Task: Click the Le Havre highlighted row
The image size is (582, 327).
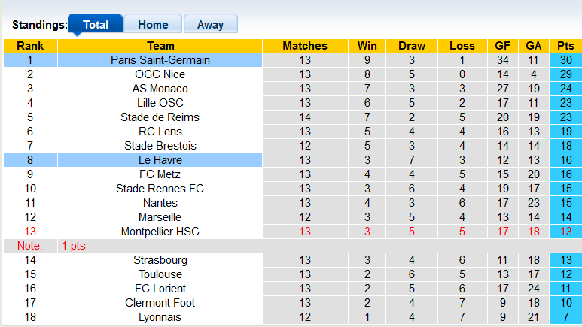Action: pos(160,160)
